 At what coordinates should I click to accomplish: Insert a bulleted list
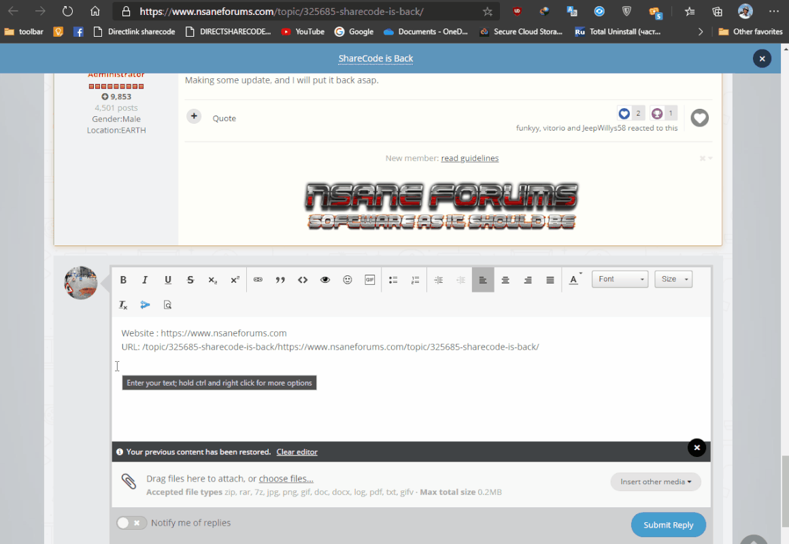click(393, 279)
